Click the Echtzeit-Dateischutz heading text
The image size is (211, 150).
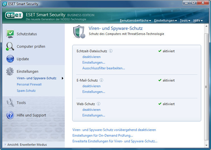(92, 51)
